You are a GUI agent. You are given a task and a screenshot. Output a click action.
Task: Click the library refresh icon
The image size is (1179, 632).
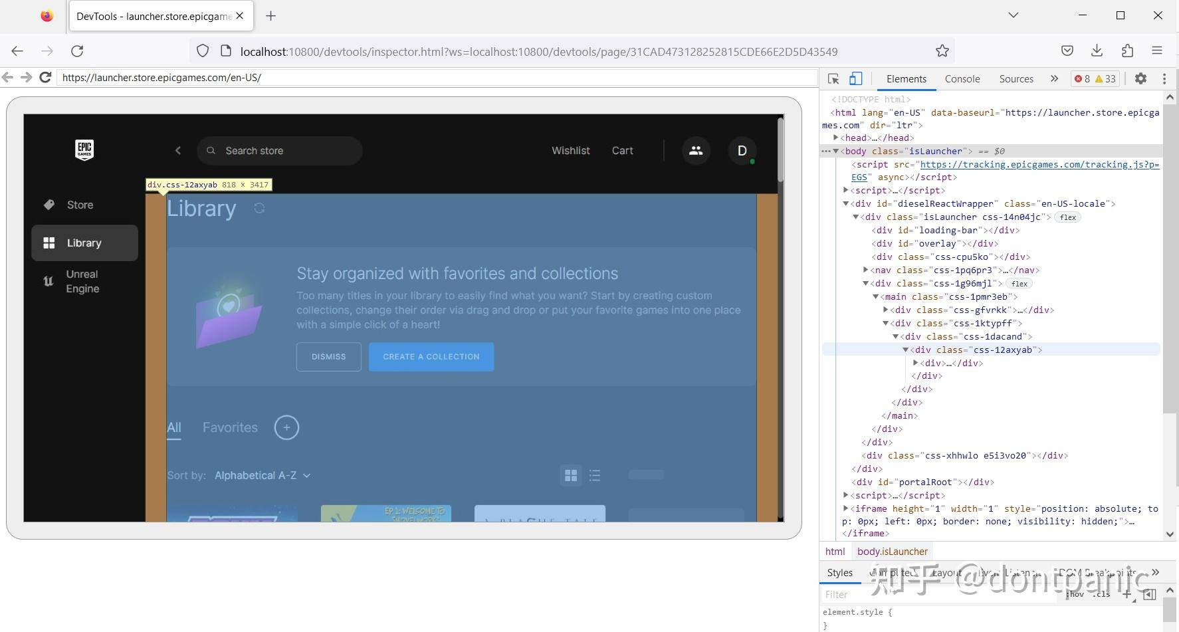pos(259,208)
